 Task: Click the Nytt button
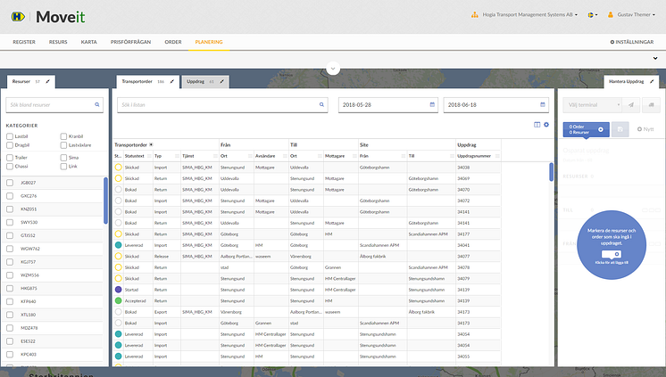[x=645, y=129]
